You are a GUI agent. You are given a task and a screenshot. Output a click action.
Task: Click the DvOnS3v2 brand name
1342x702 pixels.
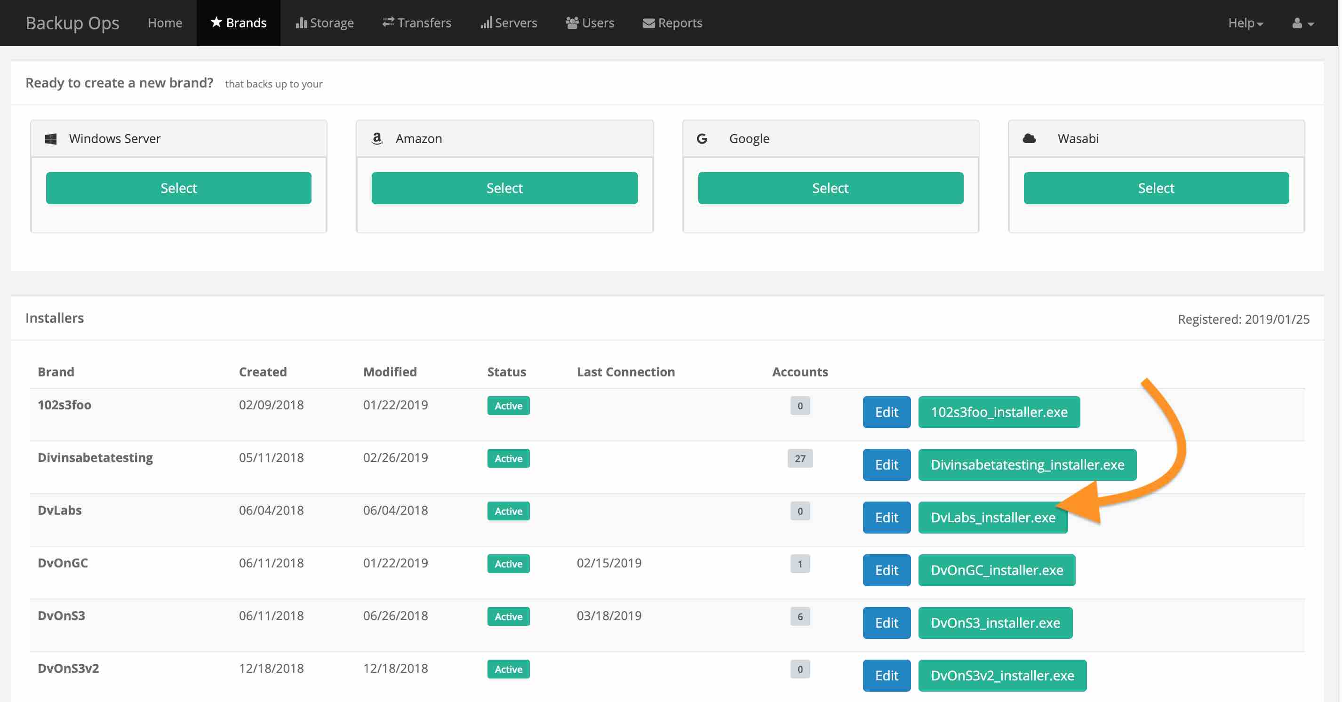coord(68,668)
